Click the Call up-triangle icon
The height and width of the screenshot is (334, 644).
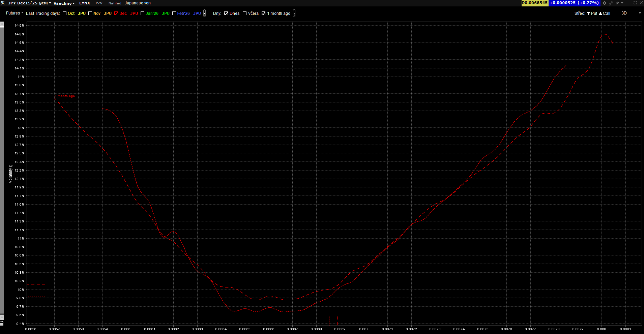[600, 13]
